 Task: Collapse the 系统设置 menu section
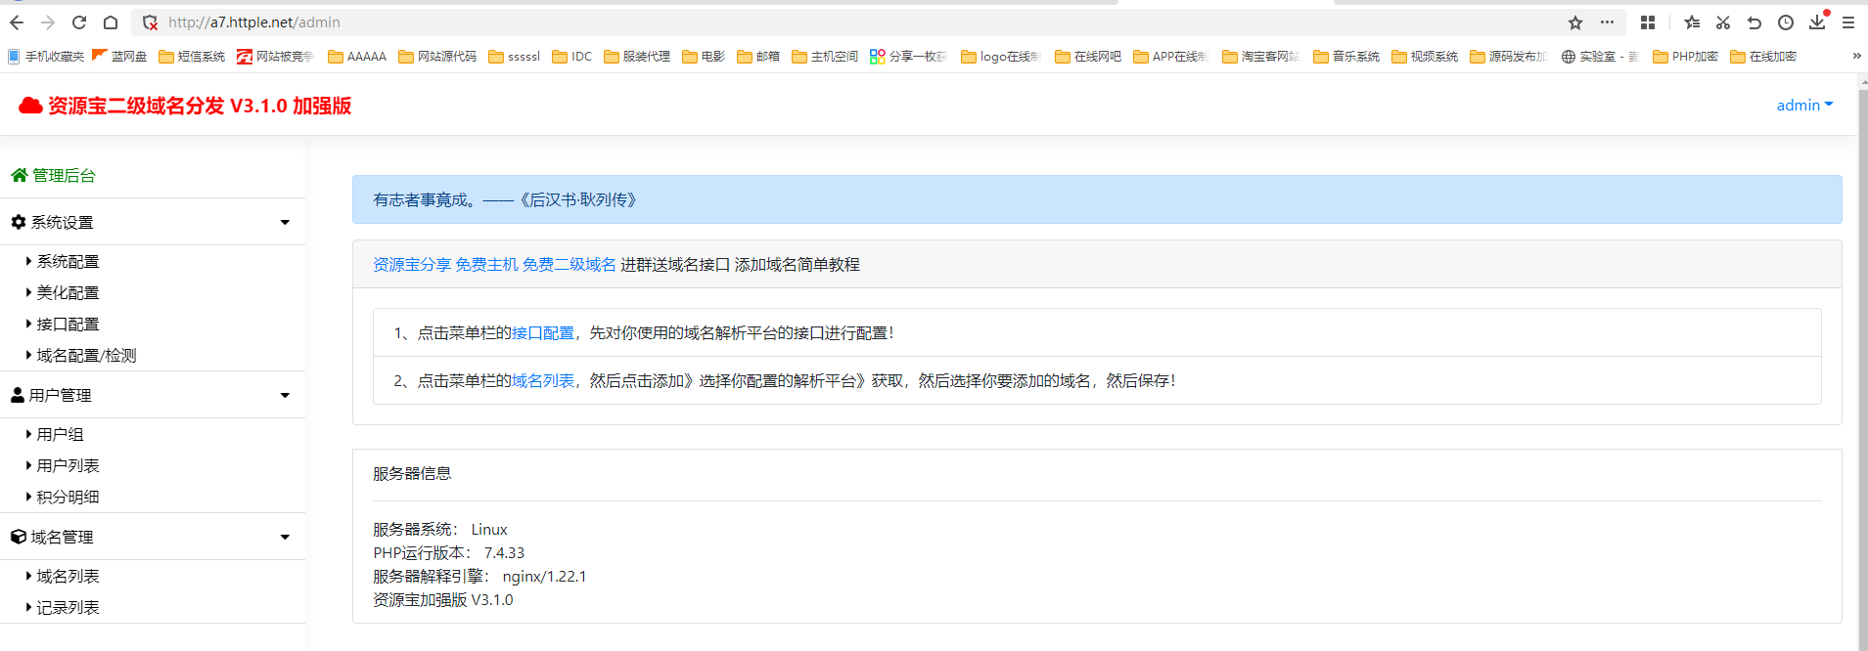pyautogui.click(x=153, y=222)
